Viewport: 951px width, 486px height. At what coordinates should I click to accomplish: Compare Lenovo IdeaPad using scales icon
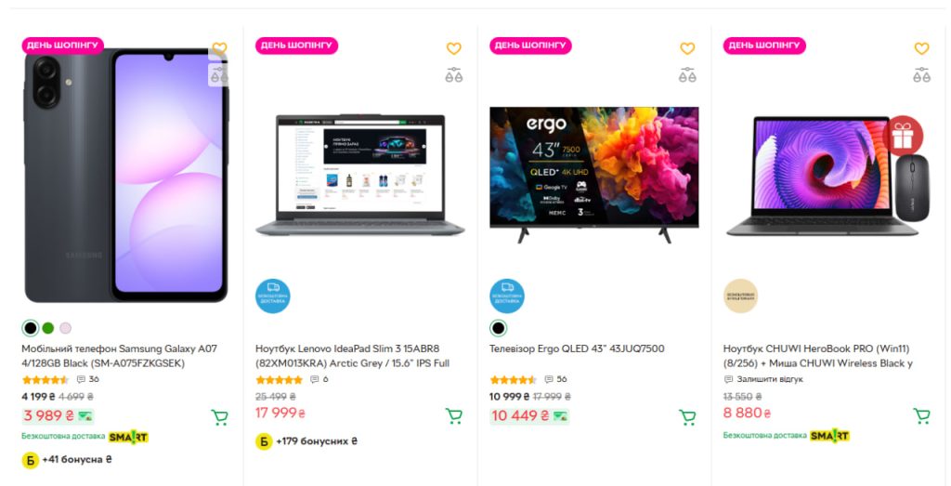(x=453, y=74)
